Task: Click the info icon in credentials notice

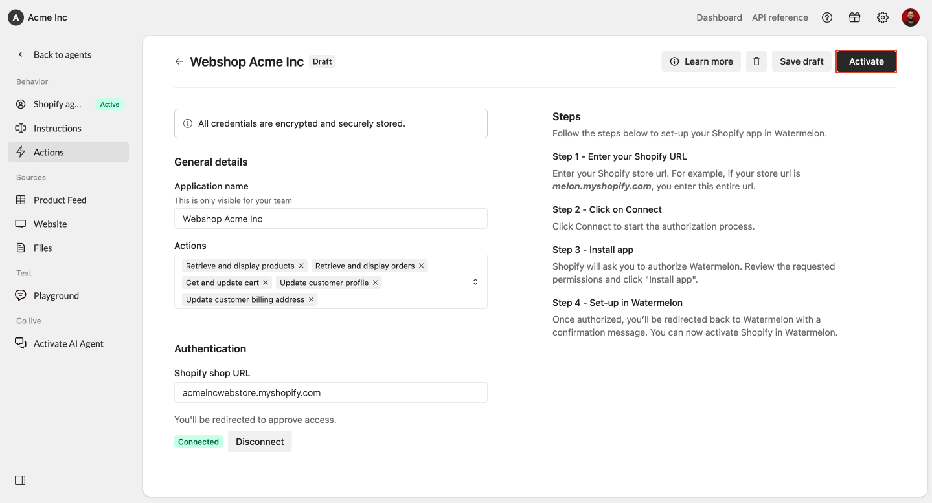Action: coord(188,123)
